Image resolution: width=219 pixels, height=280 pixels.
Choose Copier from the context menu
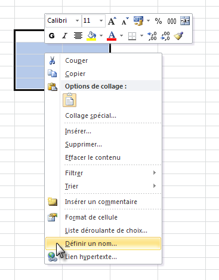click(x=103, y=74)
